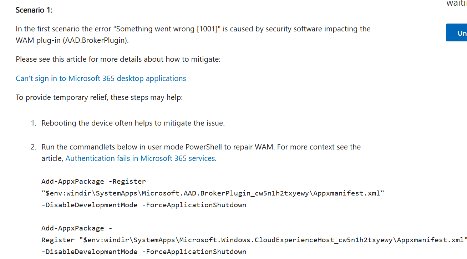Select the 'Scenario 1:' heading
This screenshot has width=467, height=259.
click(34, 10)
